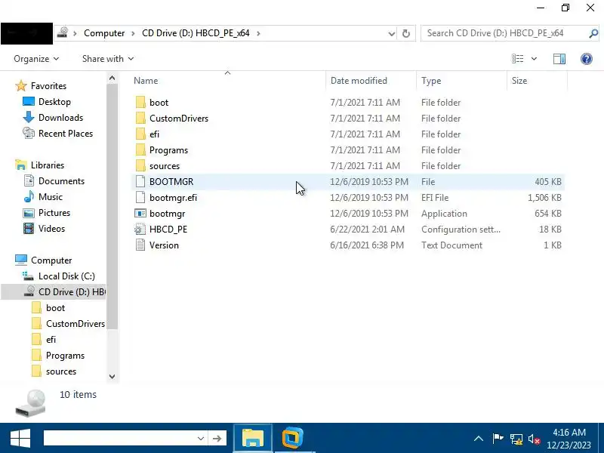Click the navigation pane scroll down arrow
Screen dimensions: 604x453
[x=112, y=376]
